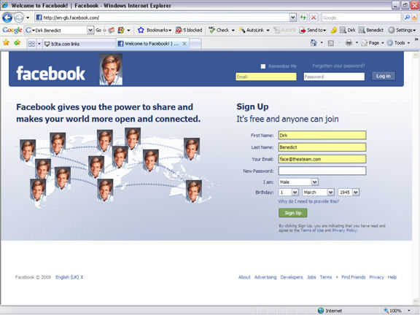Open the 100% zoom level control
The width and height of the screenshot is (420, 315).
tap(397, 311)
